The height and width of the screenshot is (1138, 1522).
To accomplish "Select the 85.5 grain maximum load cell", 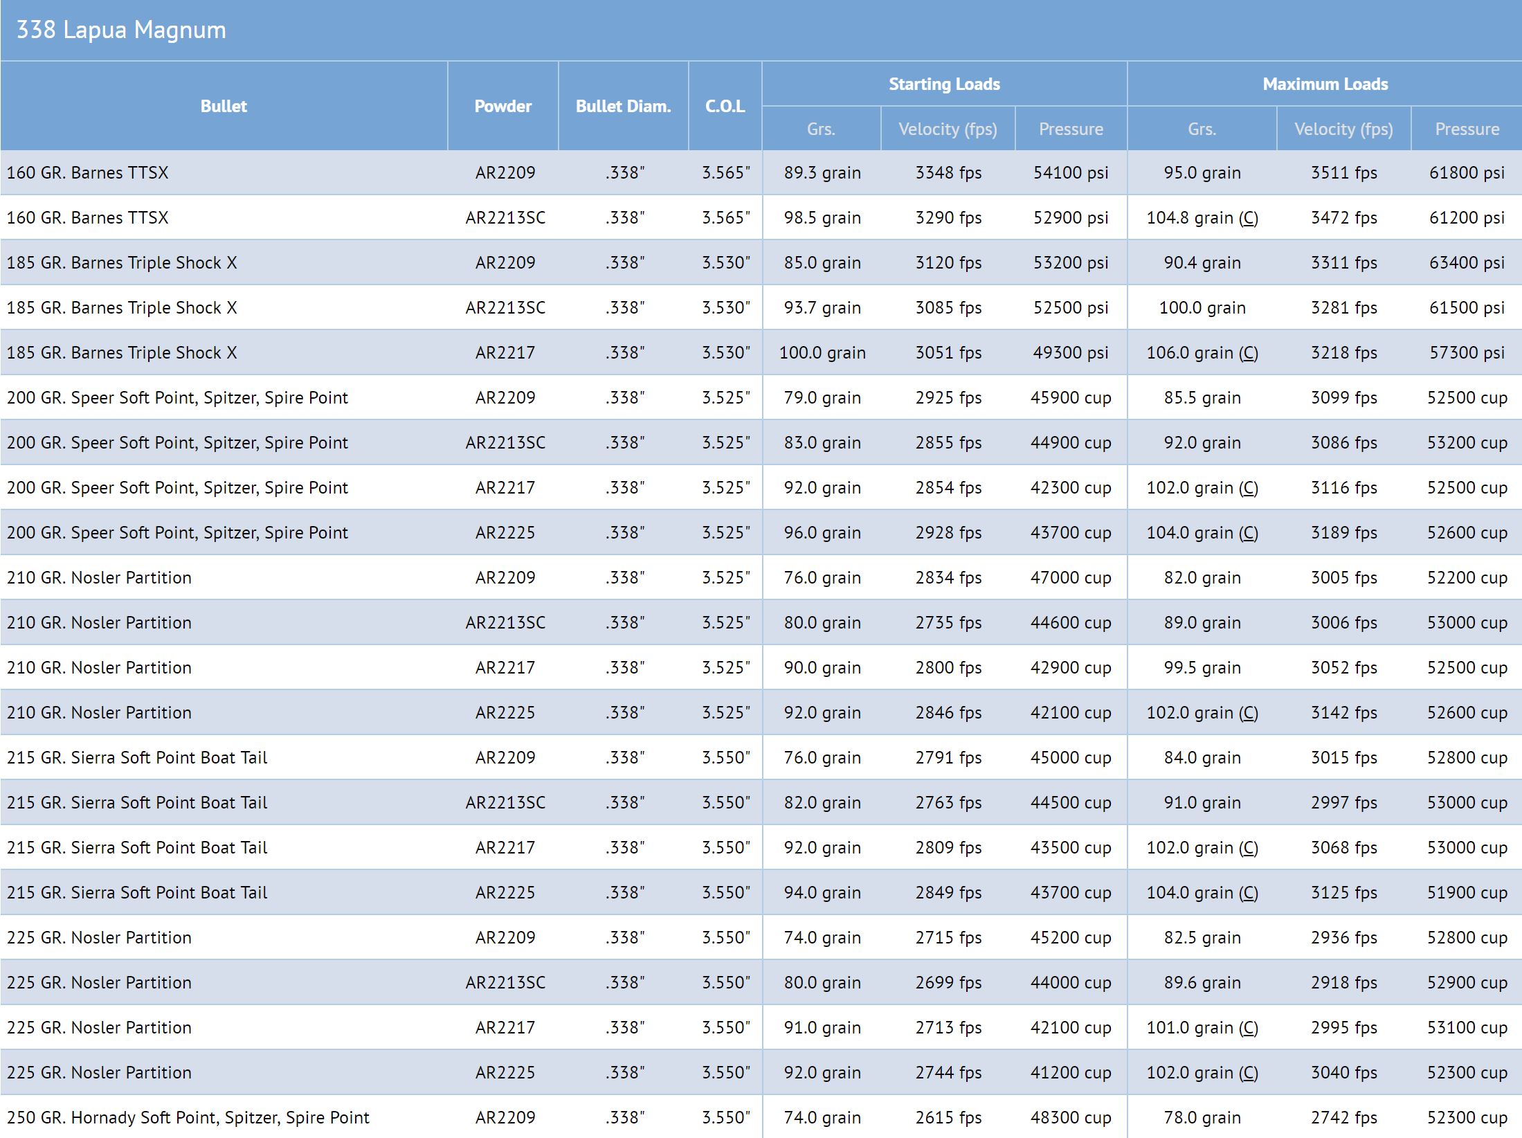I will tap(1202, 397).
